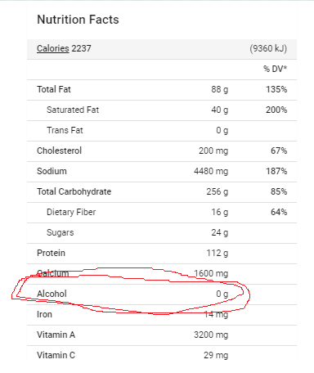
Task: Click the Total Carbohydrate label
Action: (74, 191)
